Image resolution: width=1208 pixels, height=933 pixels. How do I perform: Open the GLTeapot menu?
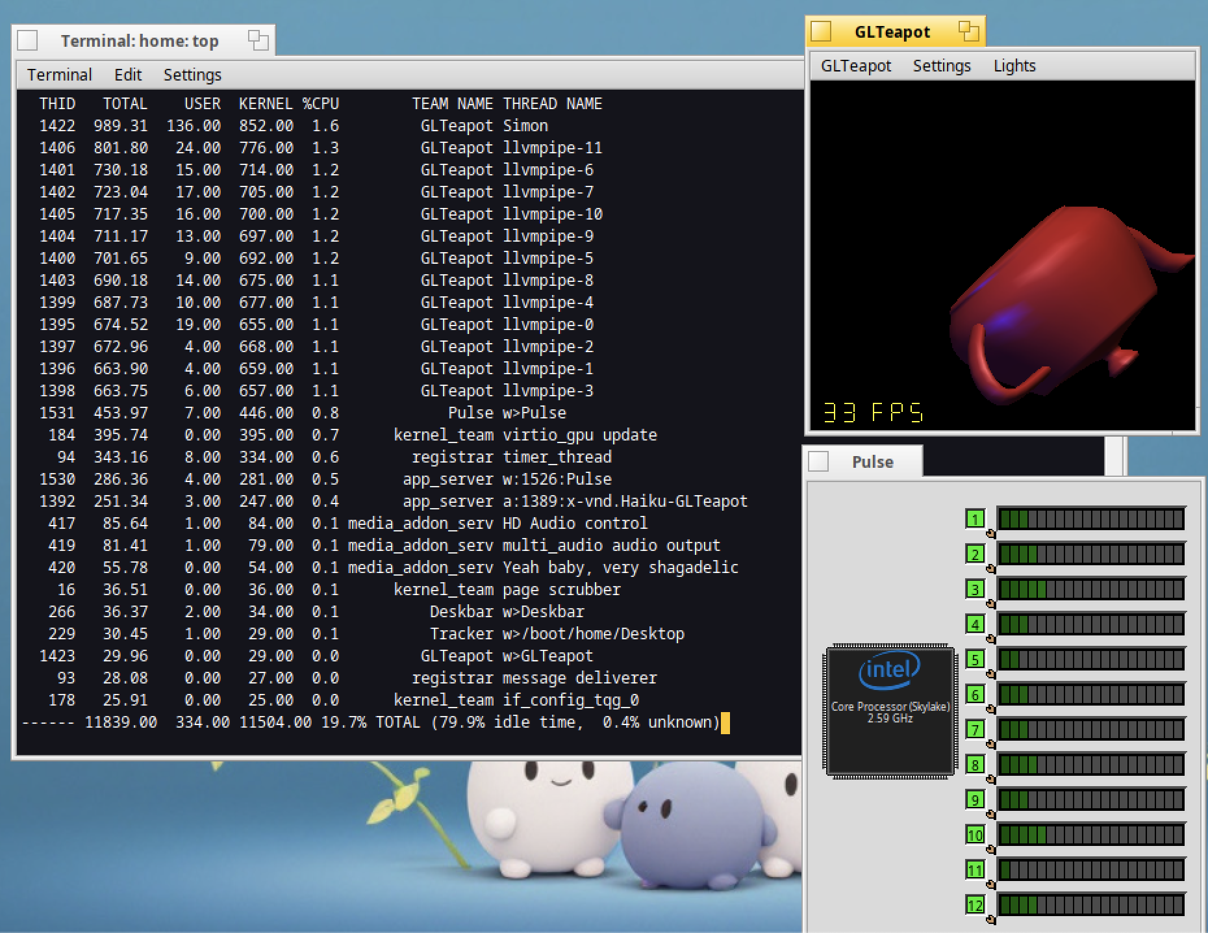point(856,66)
